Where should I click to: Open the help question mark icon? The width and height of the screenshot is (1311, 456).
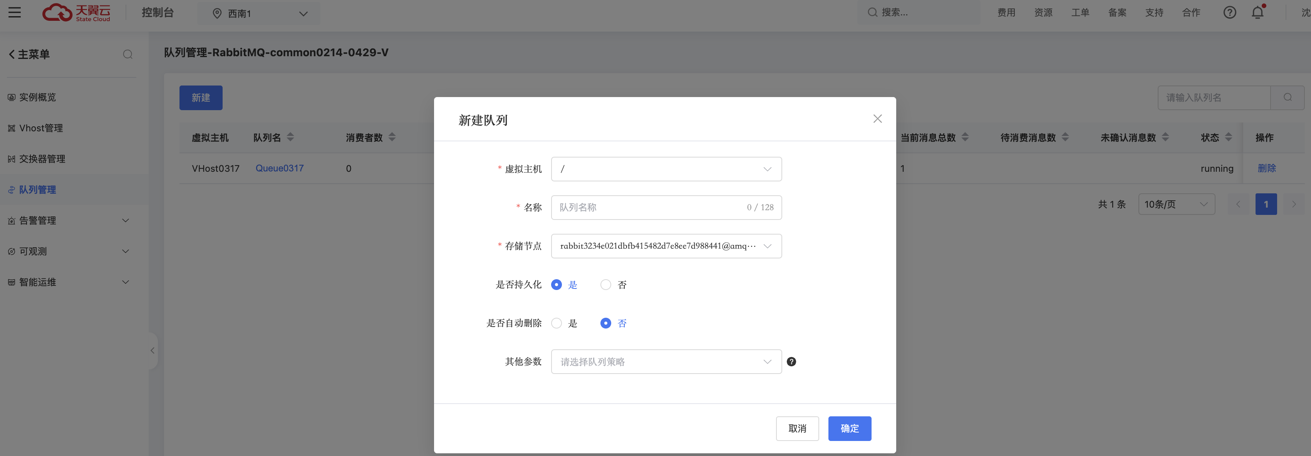tap(1230, 13)
